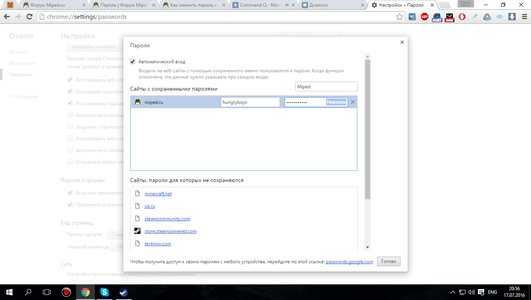Click the blue eye extension icon
The image size is (531, 300).
[499, 17]
